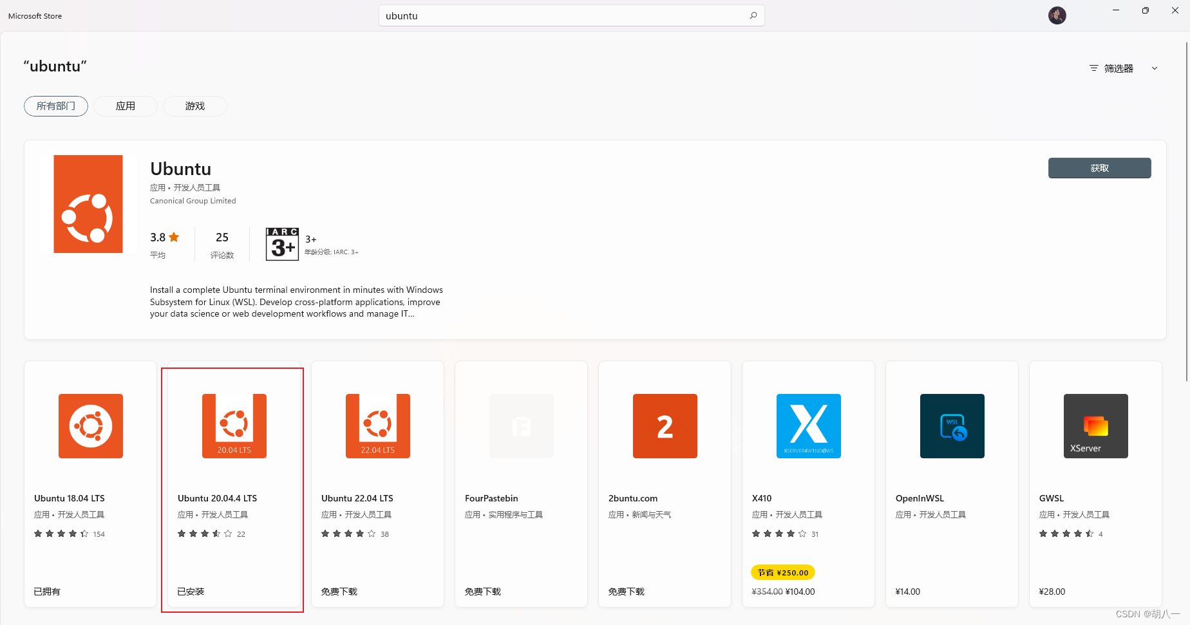The height and width of the screenshot is (625, 1190).
Task: Open Ubuntu 22.04 LTS app icon
Action: pyautogui.click(x=377, y=425)
